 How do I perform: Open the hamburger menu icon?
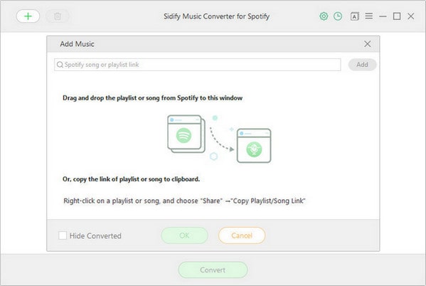(368, 16)
